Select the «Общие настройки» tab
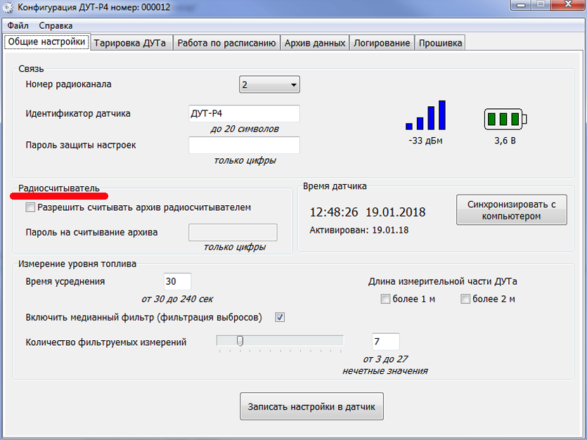 point(46,41)
